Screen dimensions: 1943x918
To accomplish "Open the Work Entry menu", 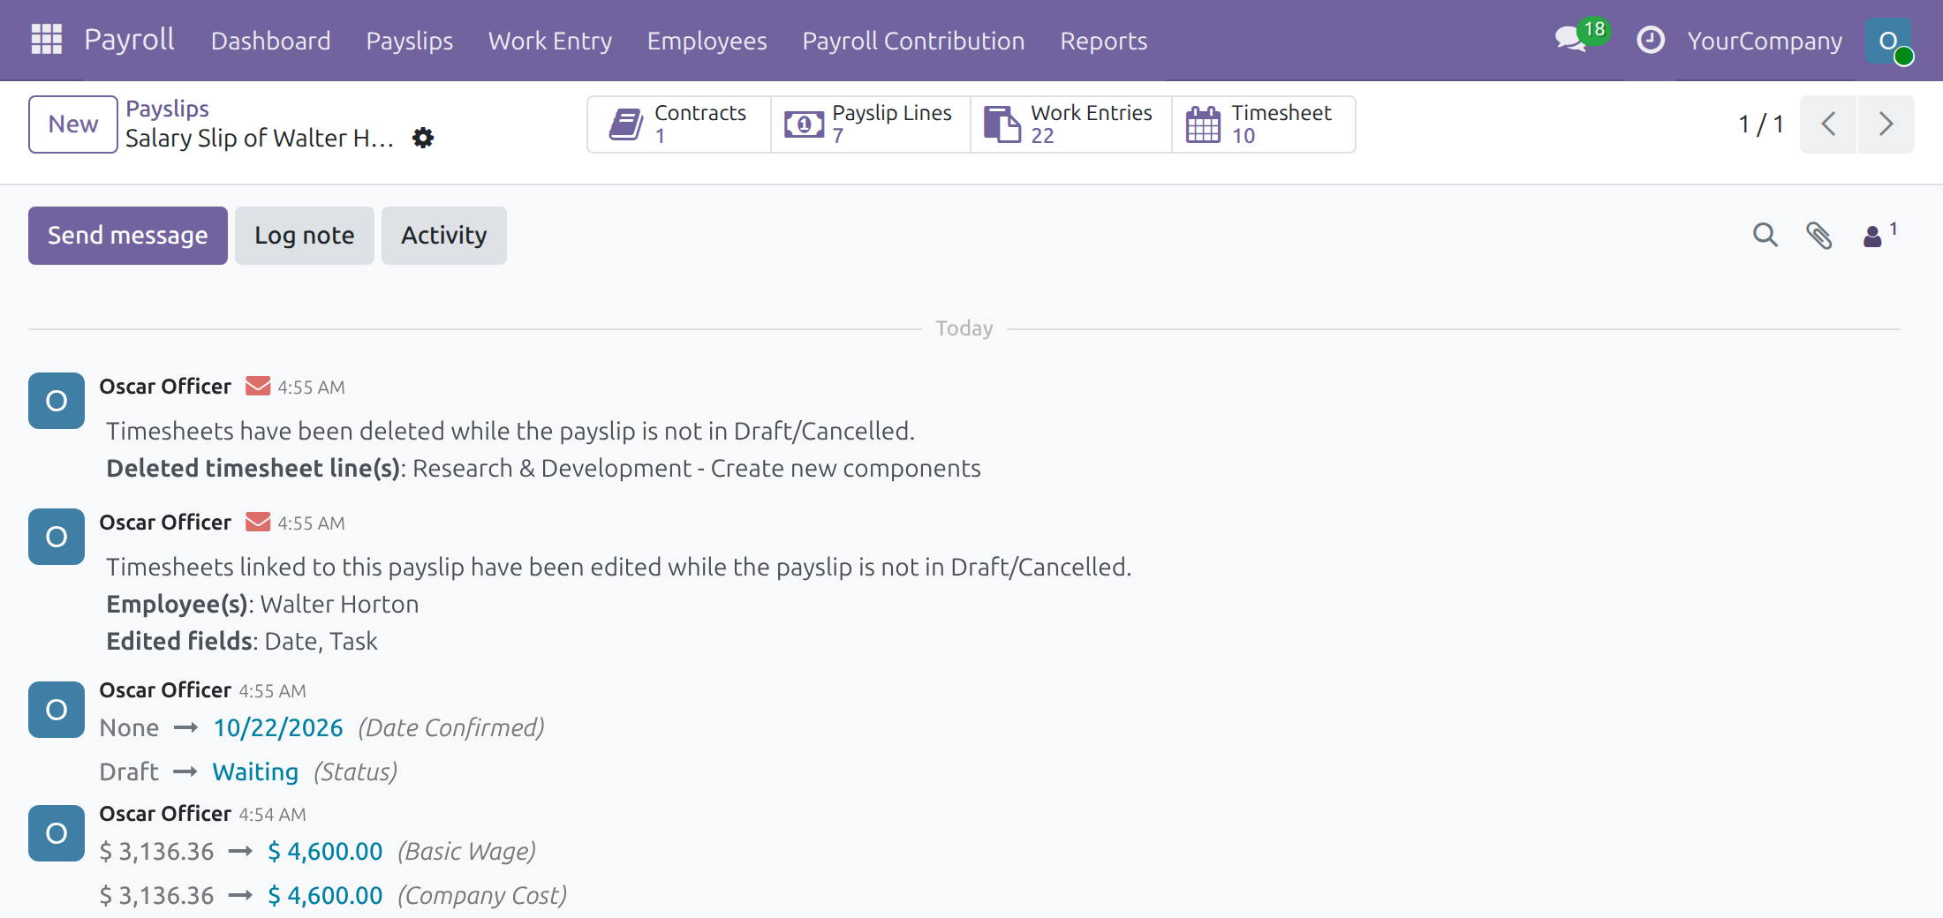I will coord(550,41).
